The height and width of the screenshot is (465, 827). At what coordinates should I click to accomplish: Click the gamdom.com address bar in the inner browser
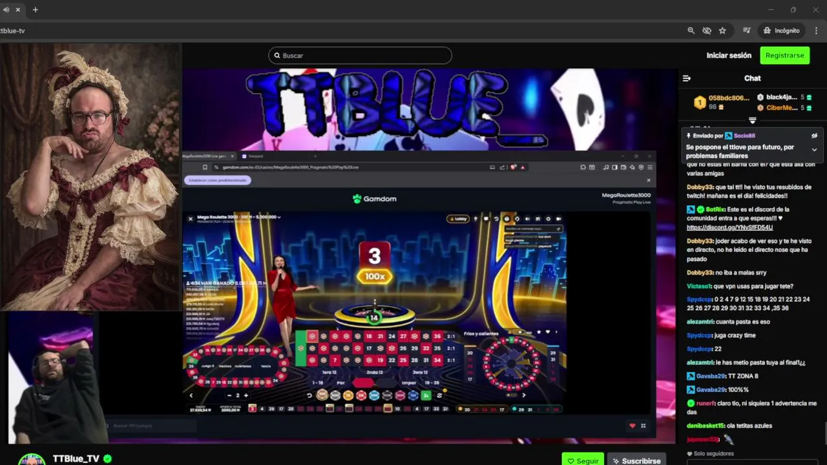pos(355,167)
